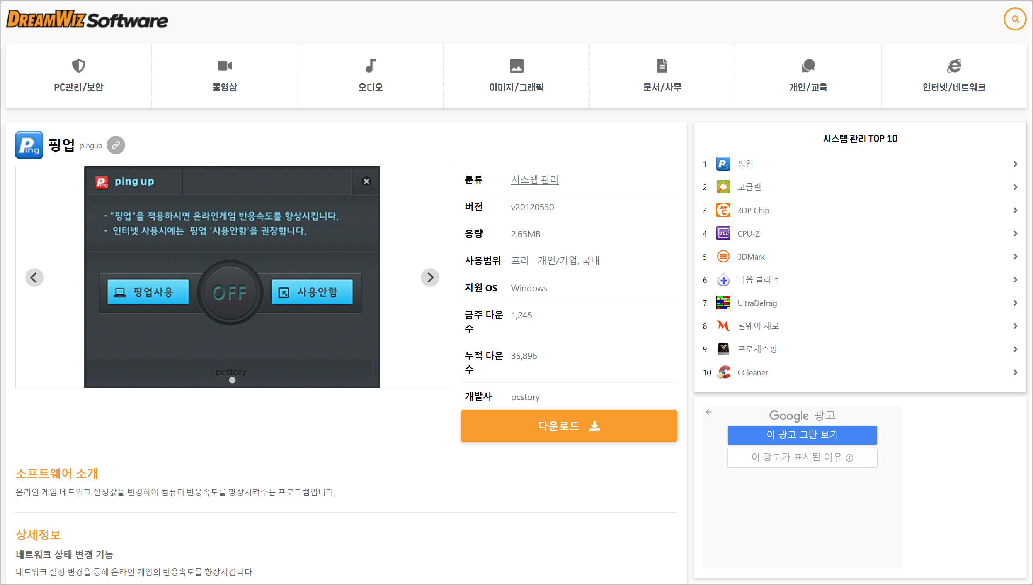Click the CPU-Z icon in TOP 10

(723, 233)
